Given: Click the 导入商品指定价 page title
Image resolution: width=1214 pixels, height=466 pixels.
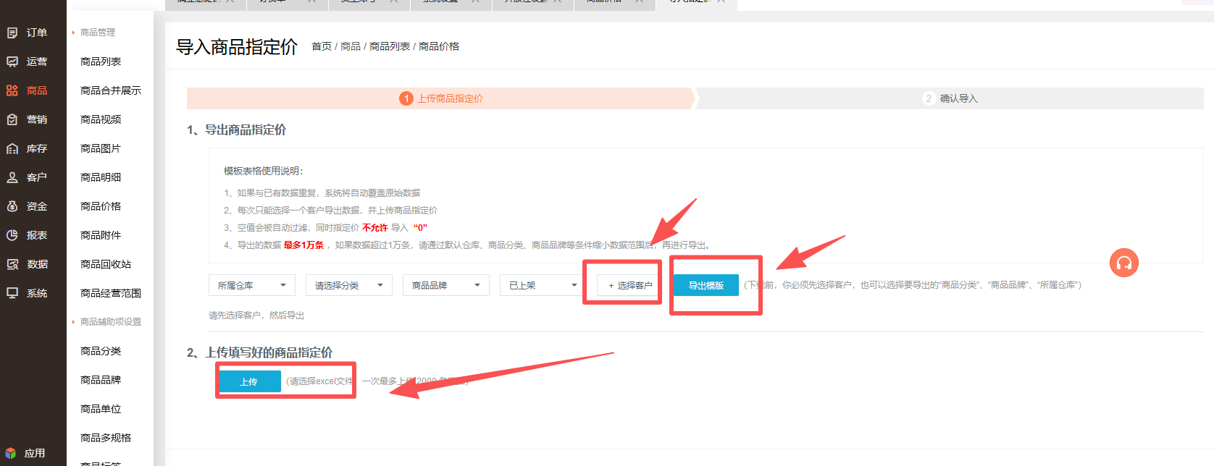Looking at the screenshot, I should 237,47.
